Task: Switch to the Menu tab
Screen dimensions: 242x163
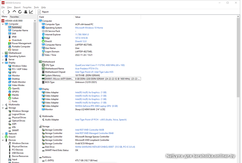Action: [x=5, y=17]
